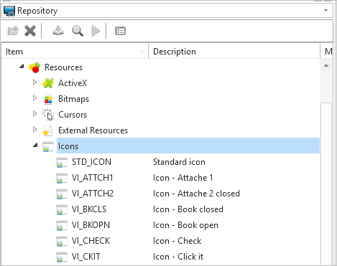
Task: Click the Resources colored balls icon
Action: tap(34, 67)
